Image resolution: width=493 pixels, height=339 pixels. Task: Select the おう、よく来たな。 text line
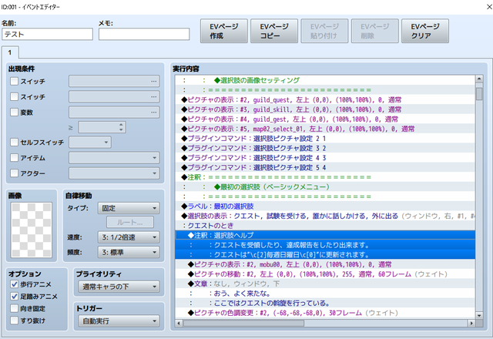(x=325, y=294)
